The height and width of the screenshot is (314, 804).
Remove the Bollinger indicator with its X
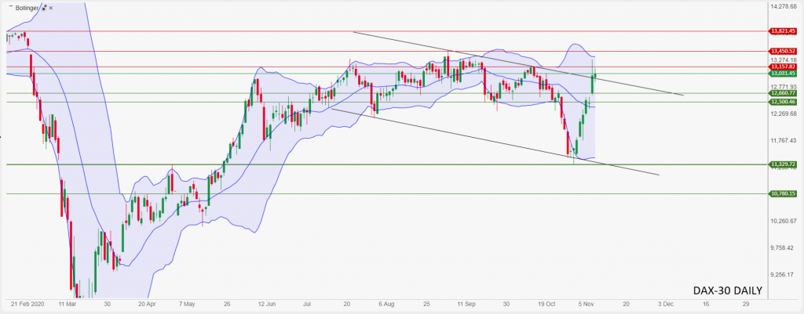tap(51, 8)
